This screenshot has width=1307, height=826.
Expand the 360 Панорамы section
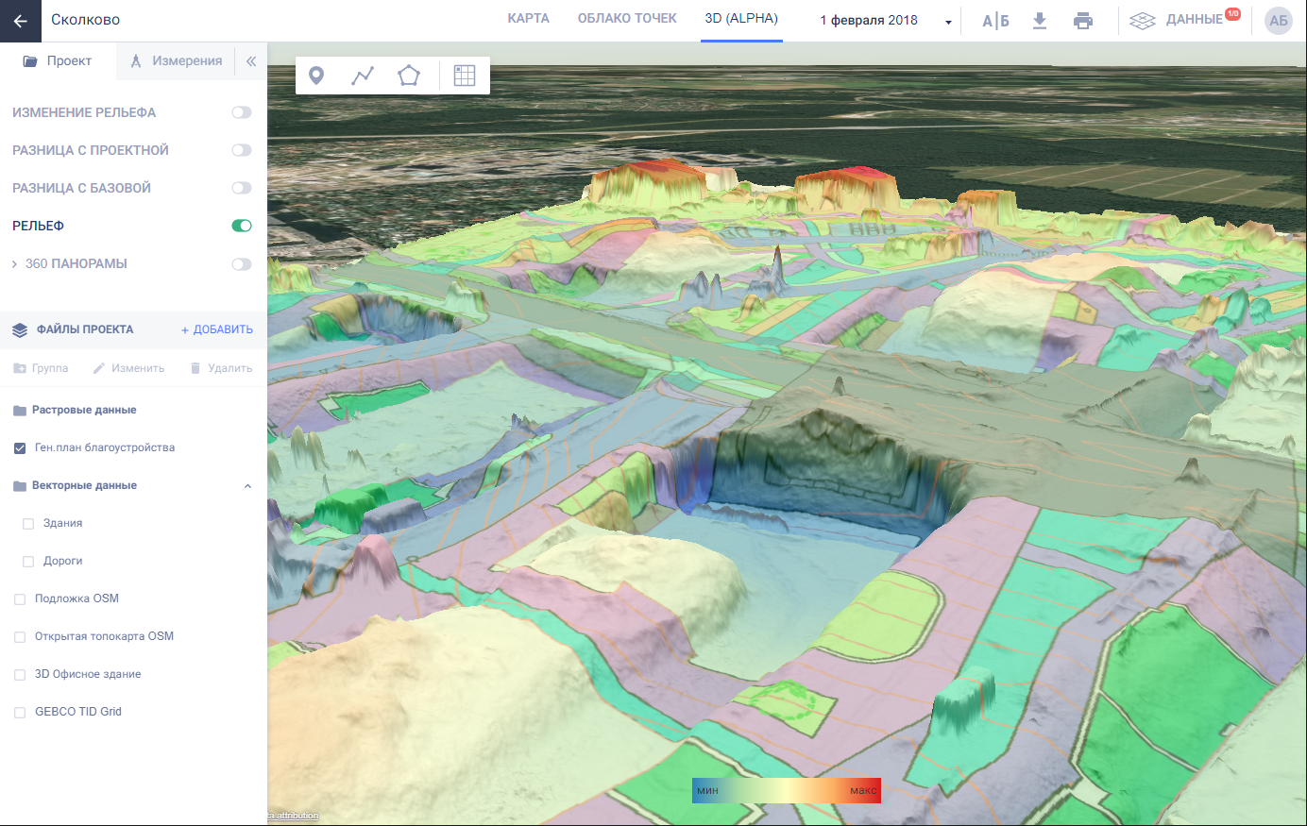click(14, 264)
